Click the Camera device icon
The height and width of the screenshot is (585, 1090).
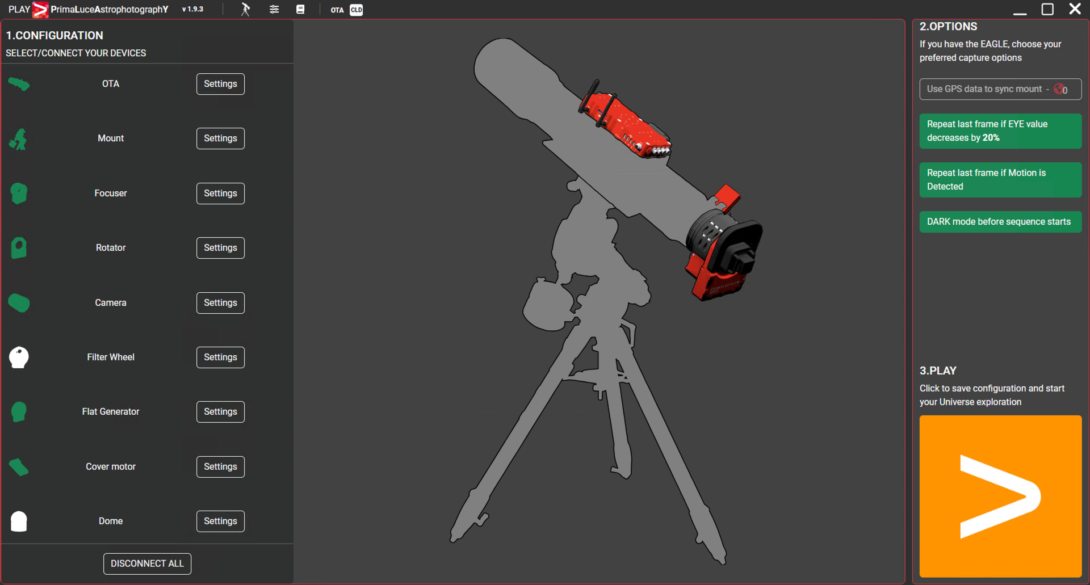pos(19,303)
